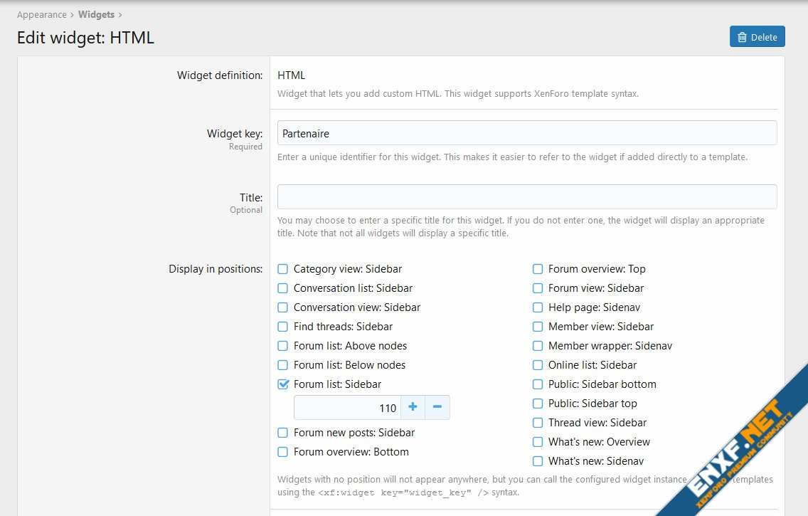Select Online list: Sidebar checkbox
The width and height of the screenshot is (808, 516).
[x=538, y=365]
